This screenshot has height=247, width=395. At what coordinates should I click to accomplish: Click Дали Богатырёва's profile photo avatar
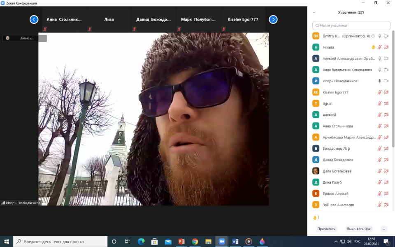[x=316, y=171]
